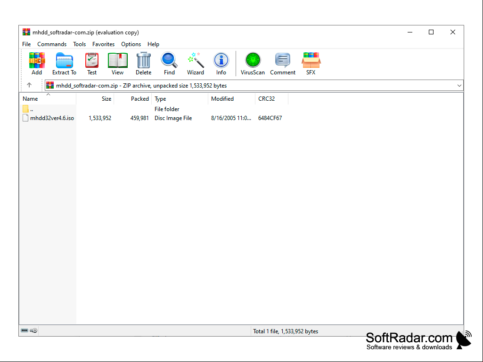
Task: Sort by Size column header
Action: [95, 99]
